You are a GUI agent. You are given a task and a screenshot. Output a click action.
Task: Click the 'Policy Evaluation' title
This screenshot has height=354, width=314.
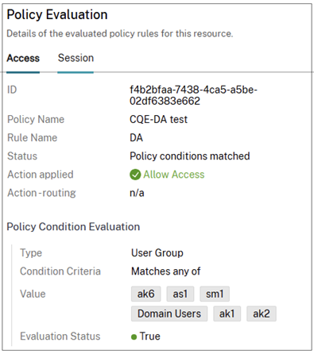(57, 14)
